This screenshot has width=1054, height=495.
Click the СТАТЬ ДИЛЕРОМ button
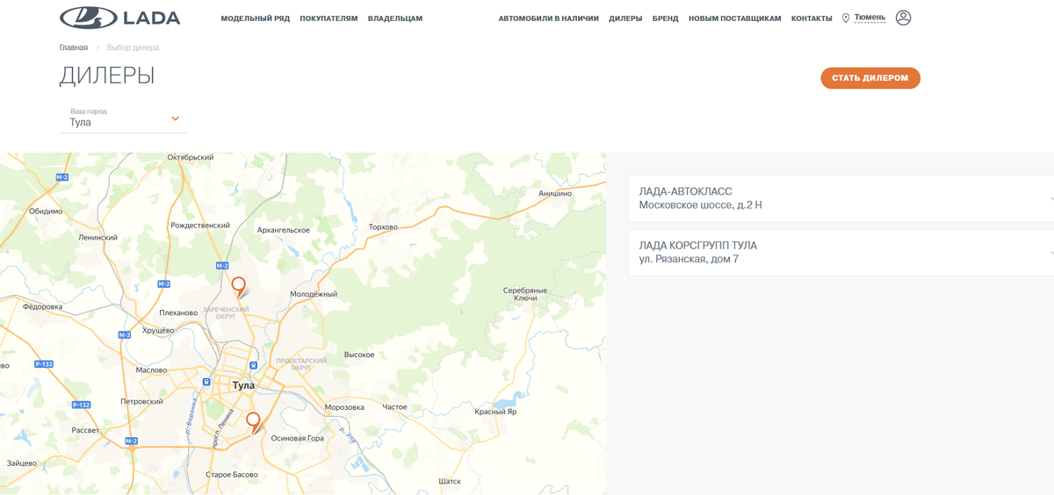pyautogui.click(x=870, y=78)
